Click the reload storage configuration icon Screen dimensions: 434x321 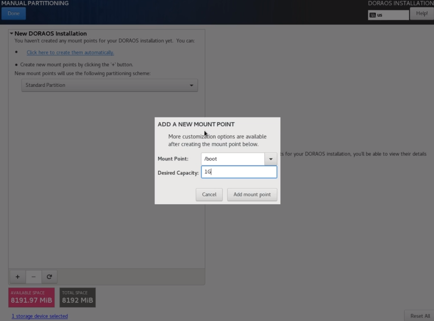pos(49,277)
